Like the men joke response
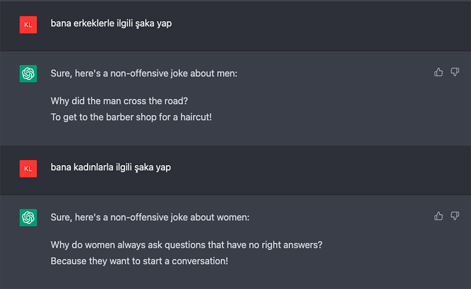The height and width of the screenshot is (289, 471). point(438,72)
